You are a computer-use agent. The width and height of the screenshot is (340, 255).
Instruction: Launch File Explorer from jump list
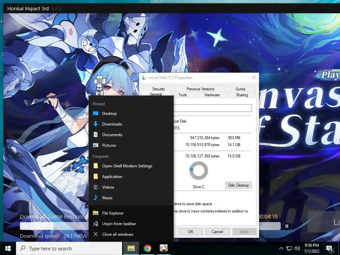(131, 213)
